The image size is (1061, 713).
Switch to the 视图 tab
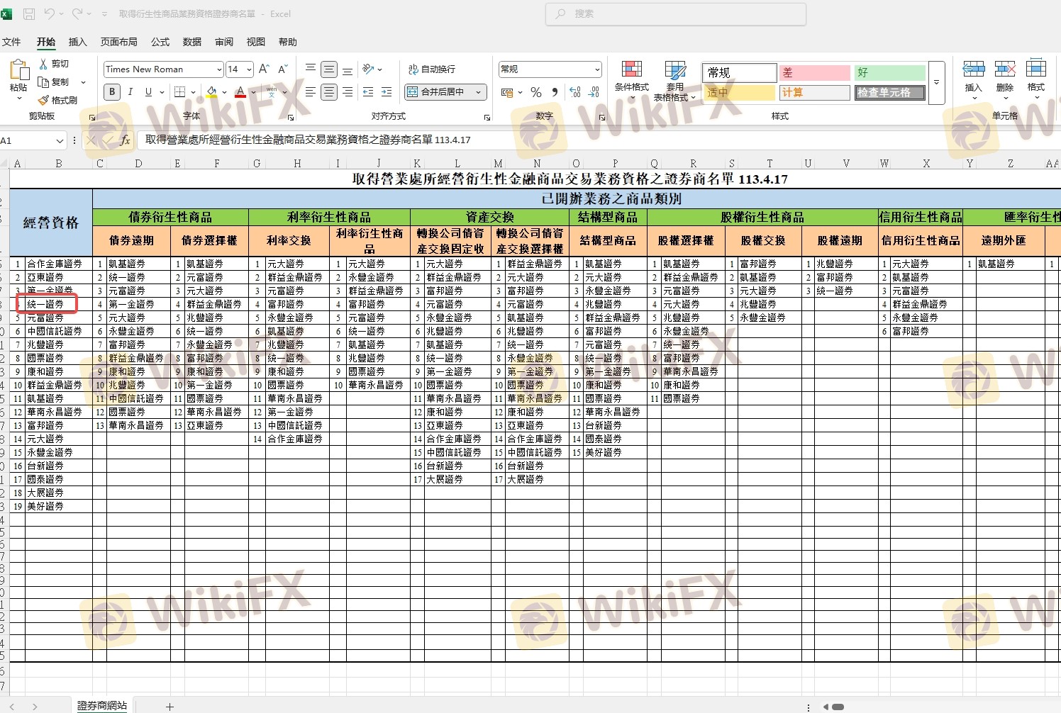point(256,42)
